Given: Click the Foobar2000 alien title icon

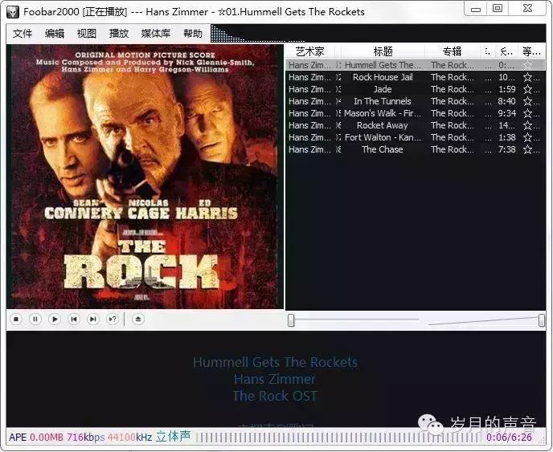Looking at the screenshot, I should pyautogui.click(x=13, y=11).
